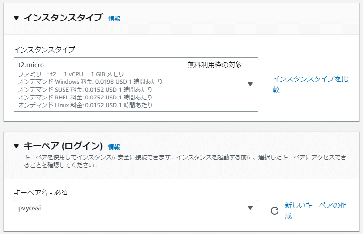Viewport: 363px width, 234px height.
Task: Click the instance type dropdown arrow icon
Action: pyautogui.click(x=250, y=84)
